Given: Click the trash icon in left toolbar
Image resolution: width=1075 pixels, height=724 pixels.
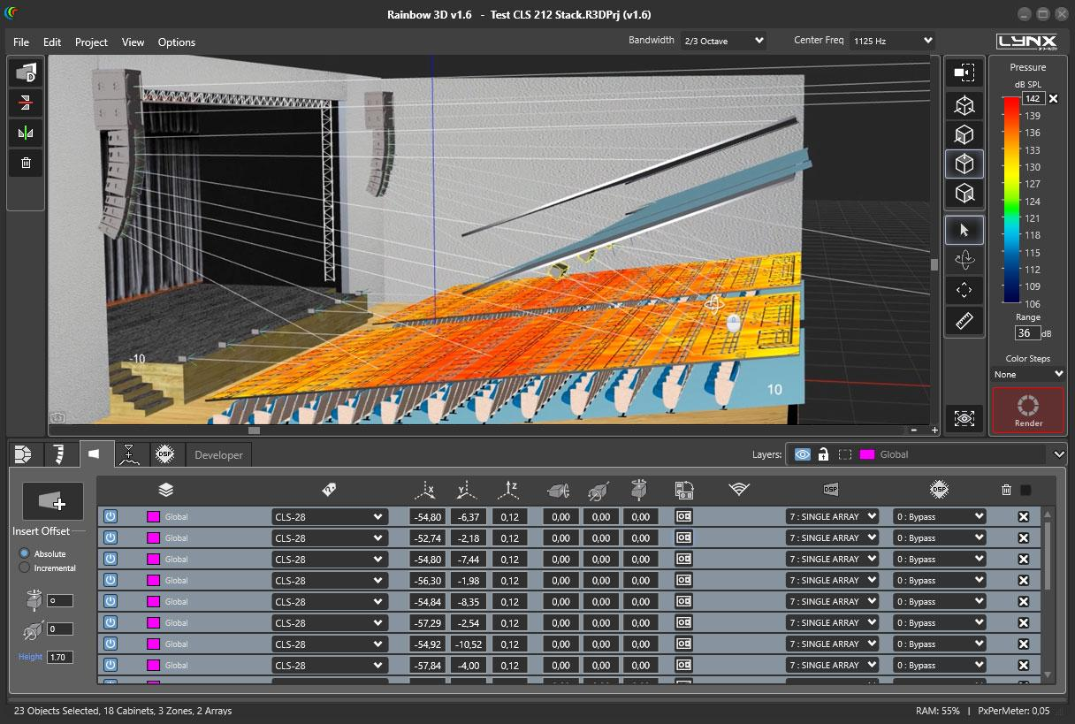Looking at the screenshot, I should [x=26, y=163].
